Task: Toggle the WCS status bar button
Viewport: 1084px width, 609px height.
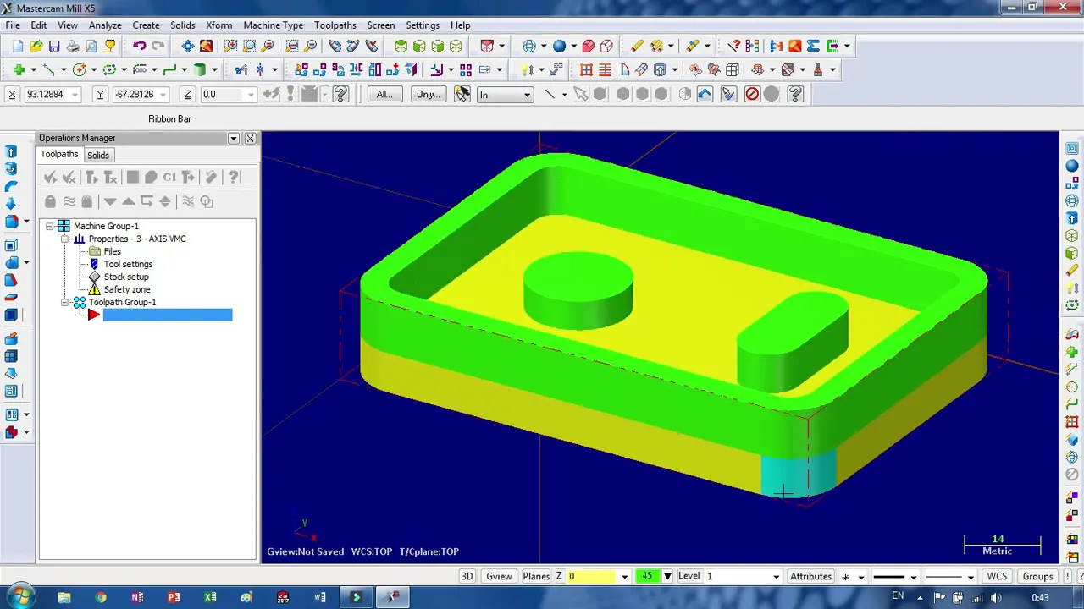Action: point(997,577)
